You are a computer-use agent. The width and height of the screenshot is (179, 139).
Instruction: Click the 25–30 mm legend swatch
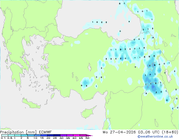coord(57,135)
